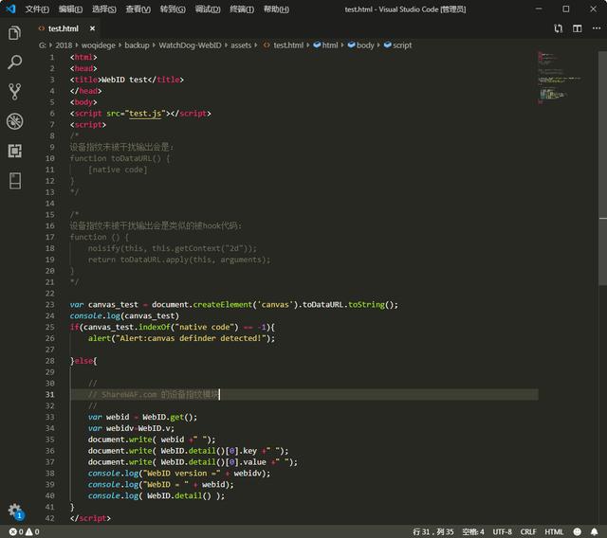Open the Extensions view icon

tap(15, 151)
